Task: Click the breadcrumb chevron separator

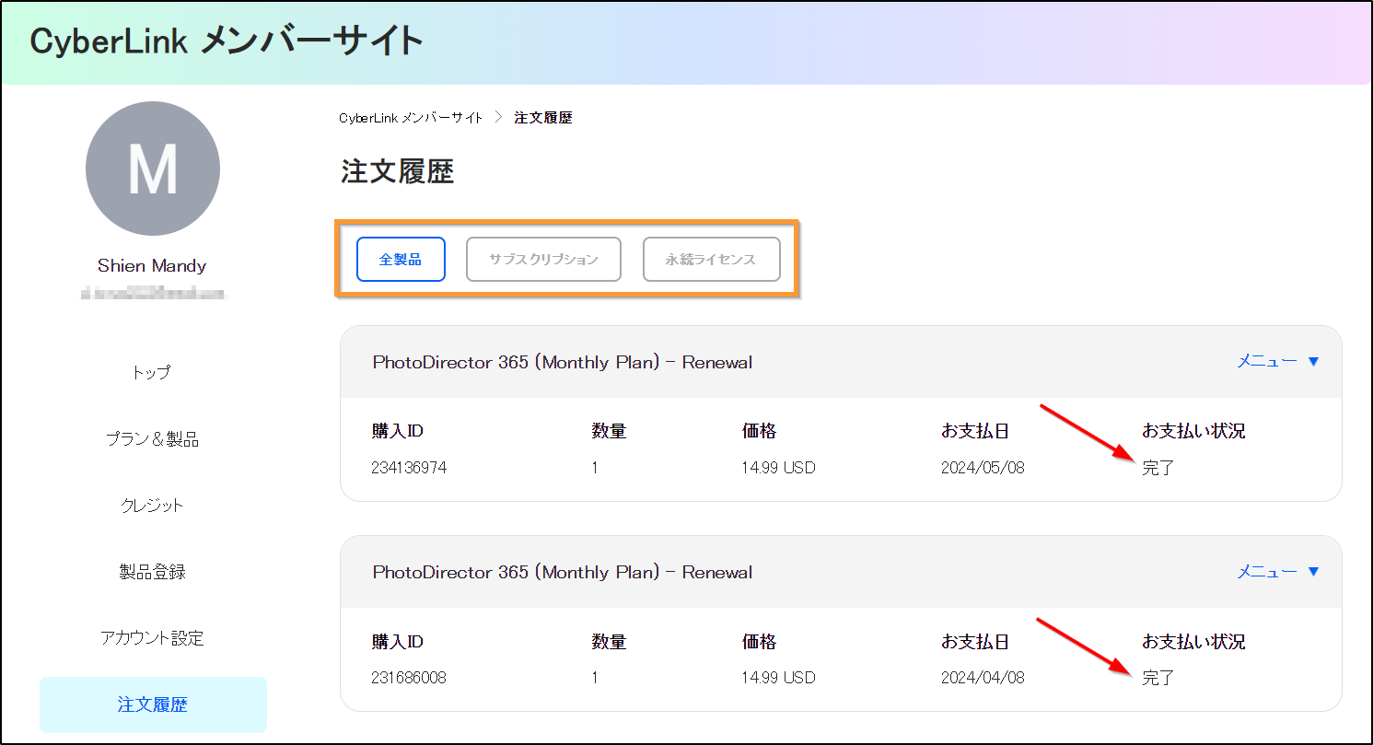Action: [498, 118]
